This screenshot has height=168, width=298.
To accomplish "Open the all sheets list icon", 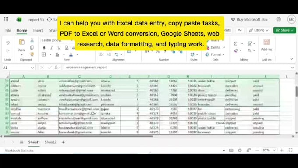I will point(21,142).
